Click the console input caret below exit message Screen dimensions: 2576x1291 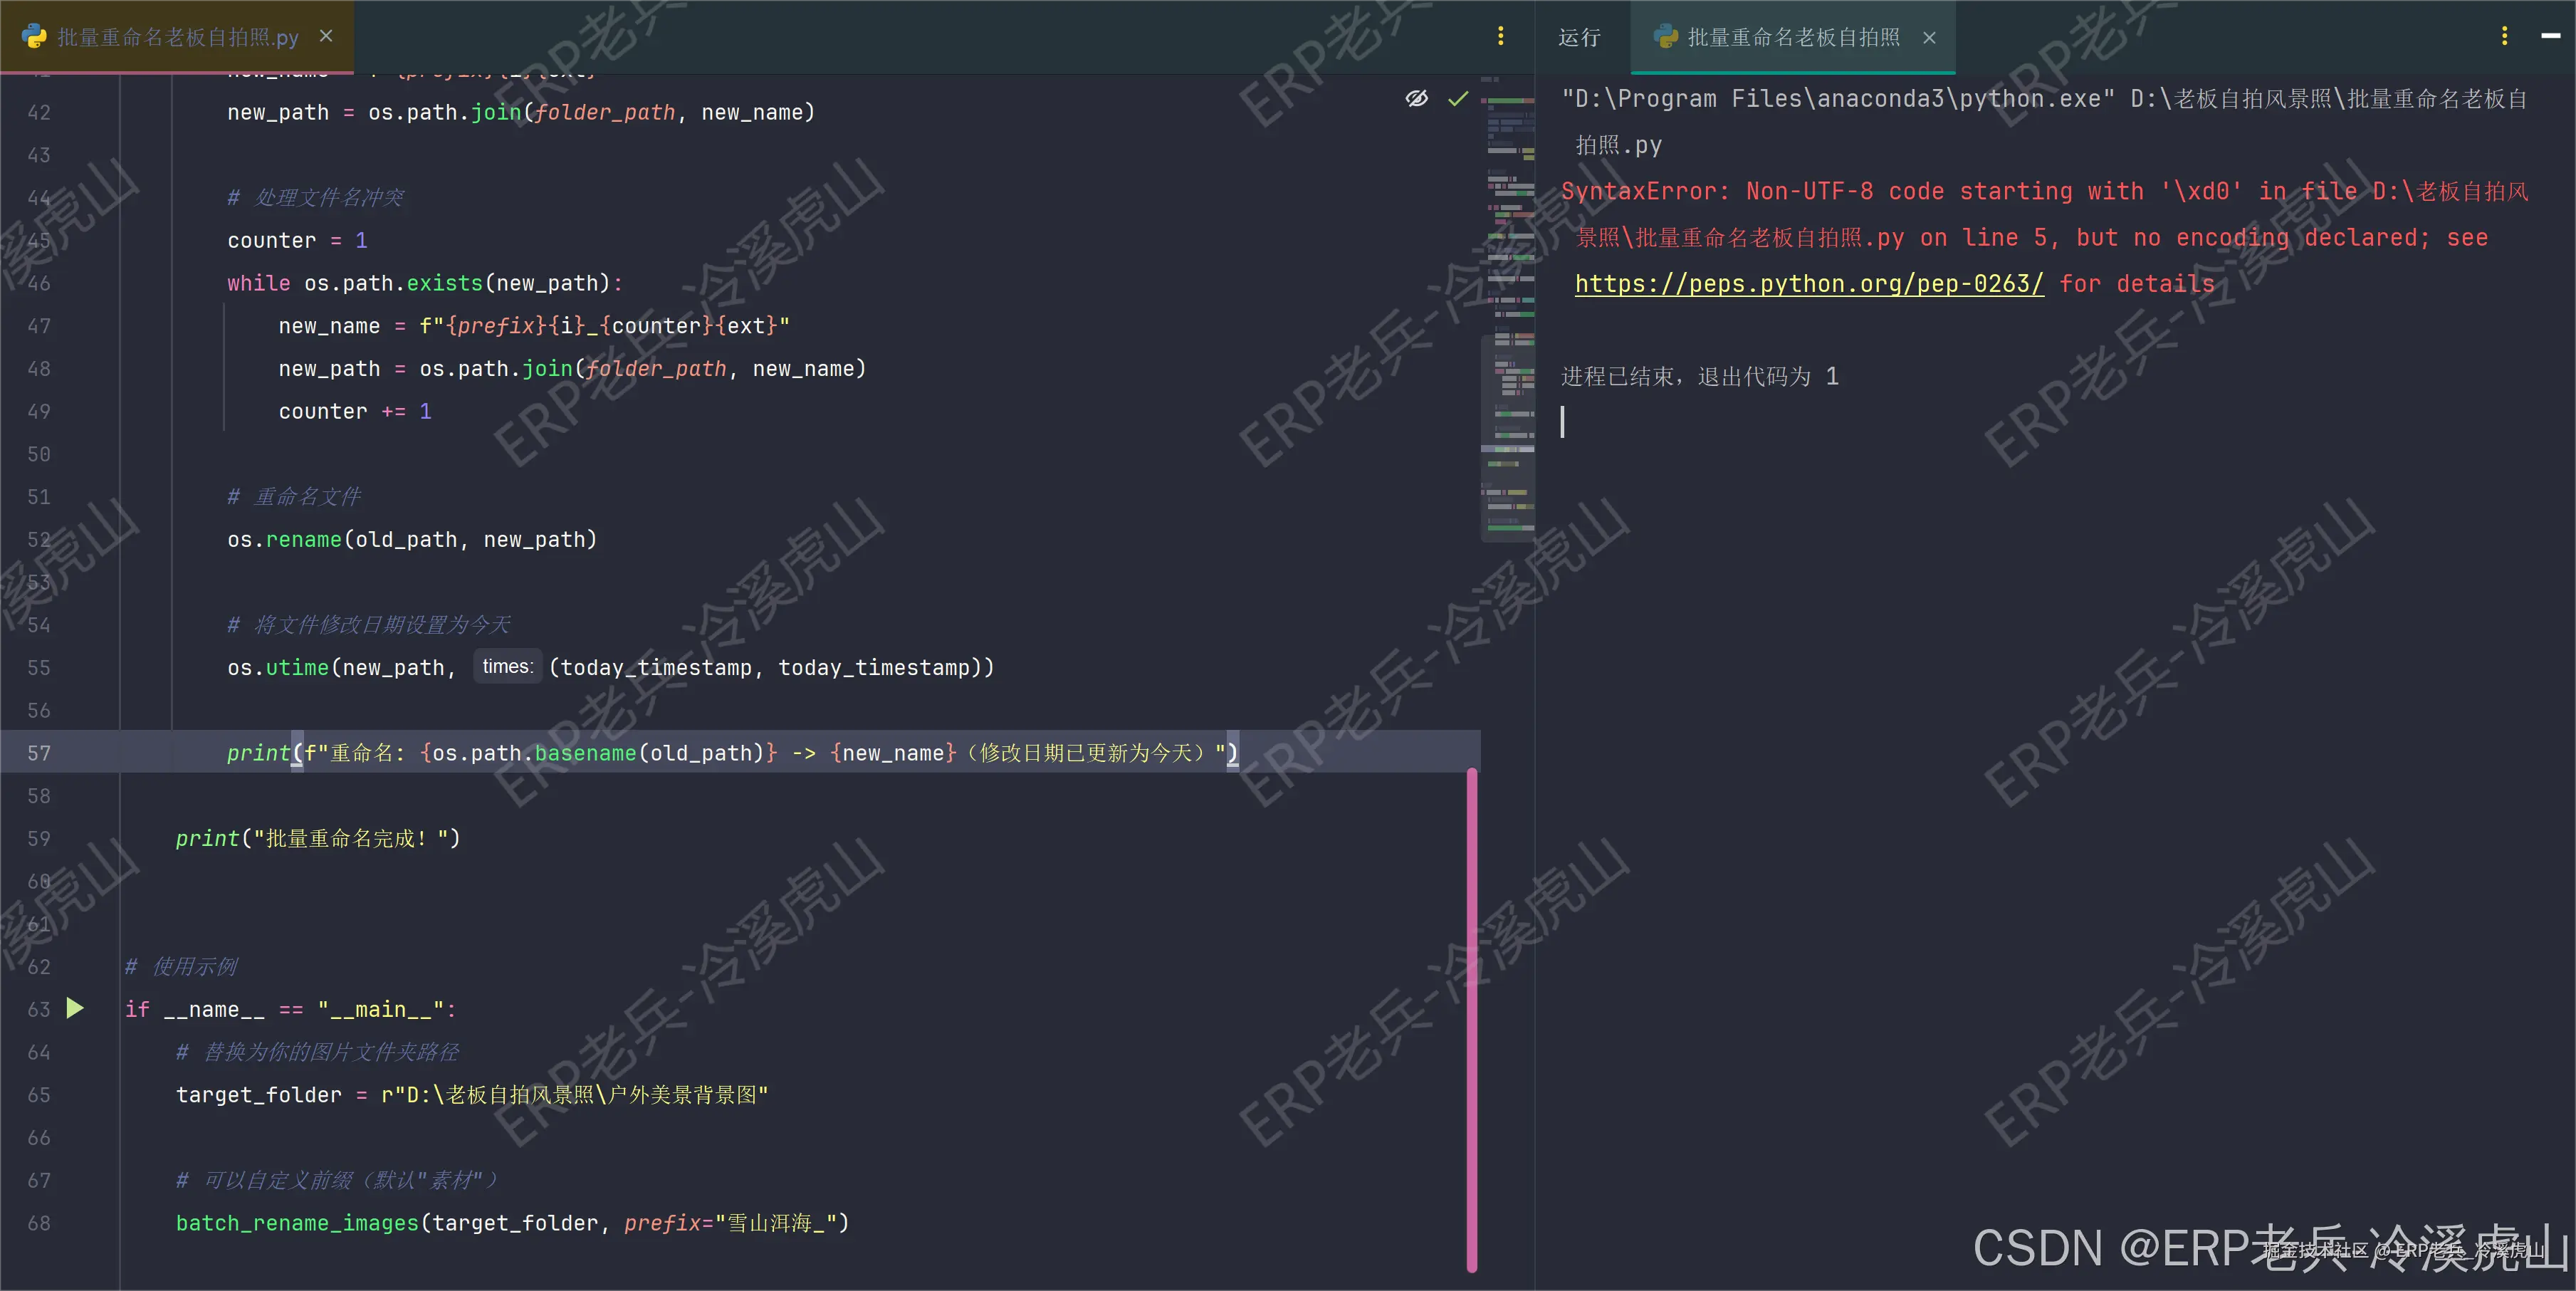(1563, 422)
